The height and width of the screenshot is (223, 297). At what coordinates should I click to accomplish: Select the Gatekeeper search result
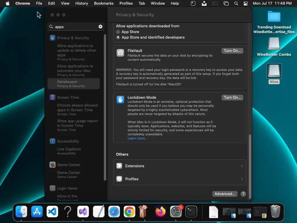click(74, 84)
